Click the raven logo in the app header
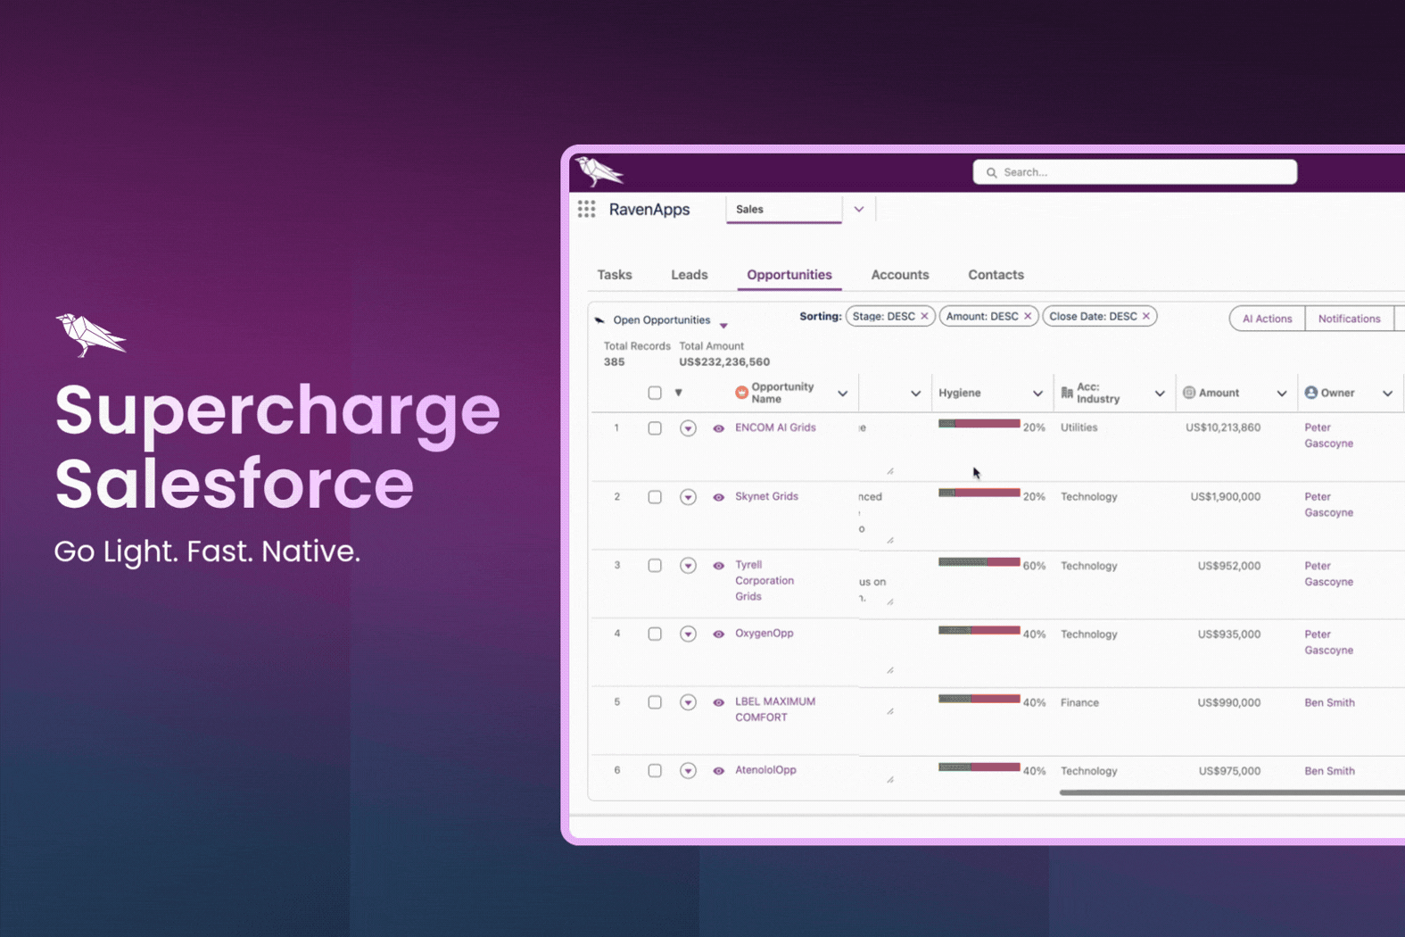The height and width of the screenshot is (937, 1405). point(599,170)
